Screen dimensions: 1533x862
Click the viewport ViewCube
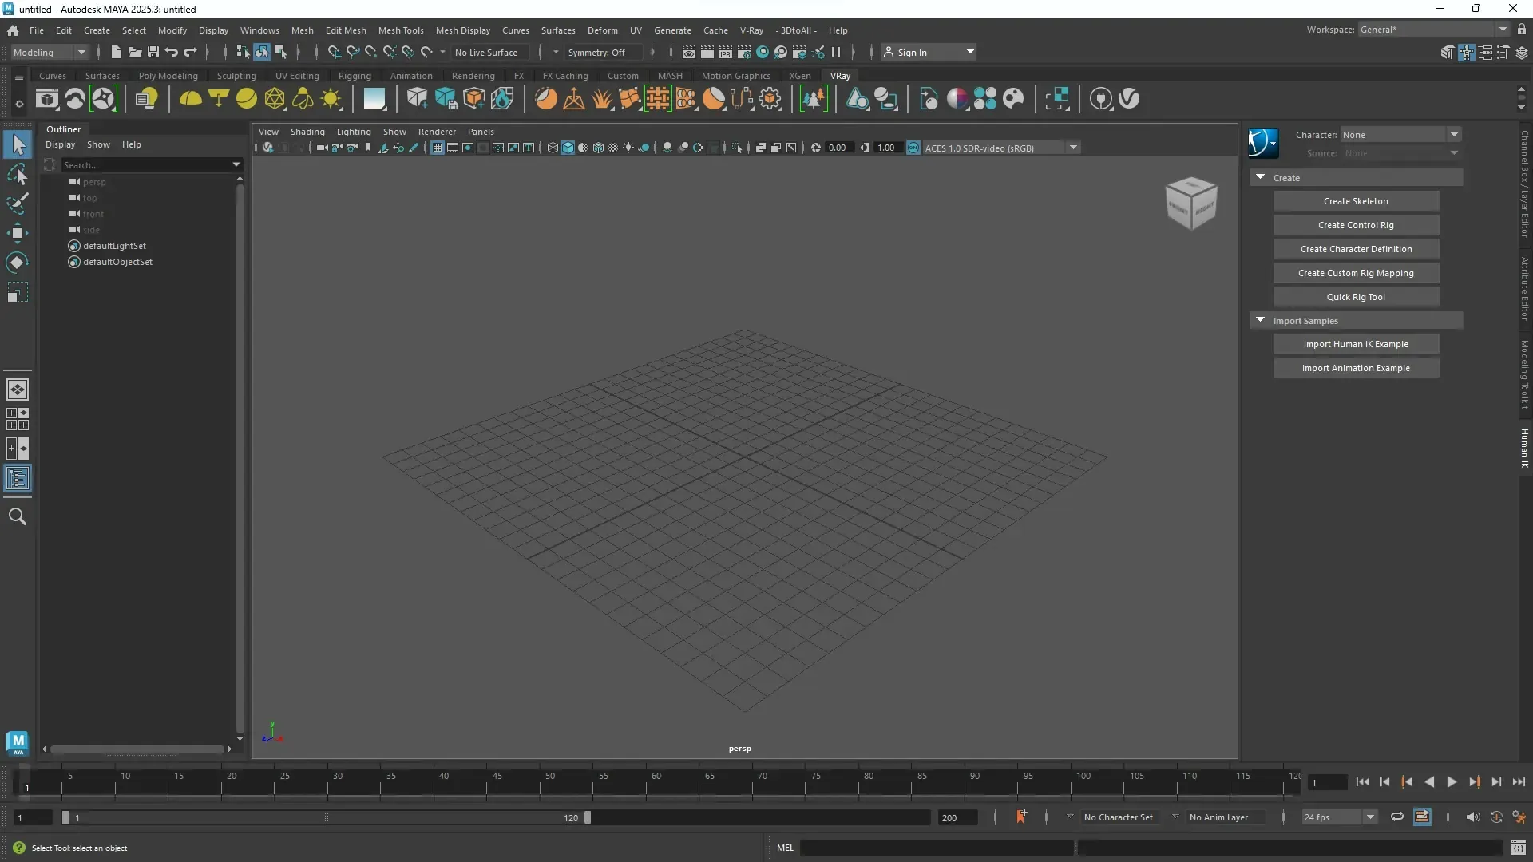click(x=1190, y=204)
